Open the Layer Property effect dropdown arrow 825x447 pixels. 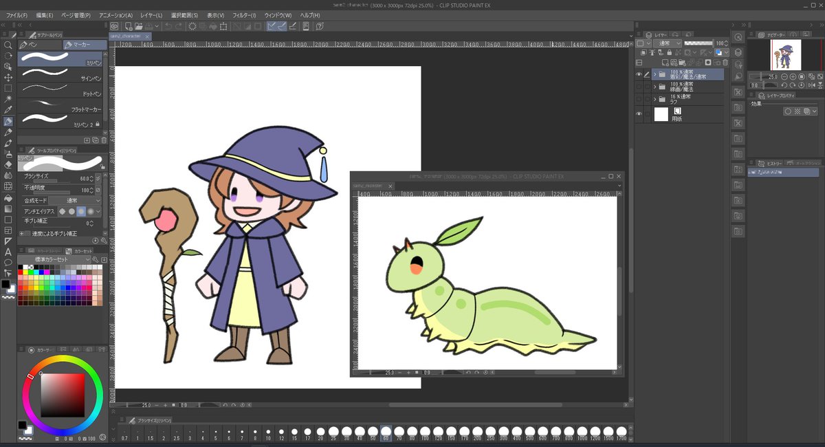pos(814,111)
